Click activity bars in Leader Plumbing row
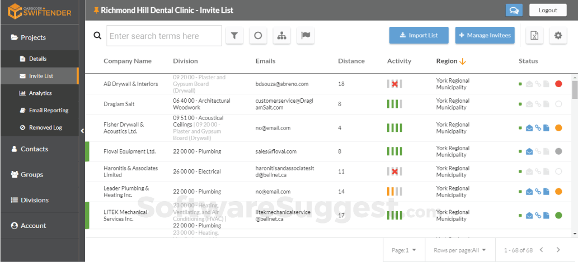This screenshot has height=262, width=578. [394, 192]
